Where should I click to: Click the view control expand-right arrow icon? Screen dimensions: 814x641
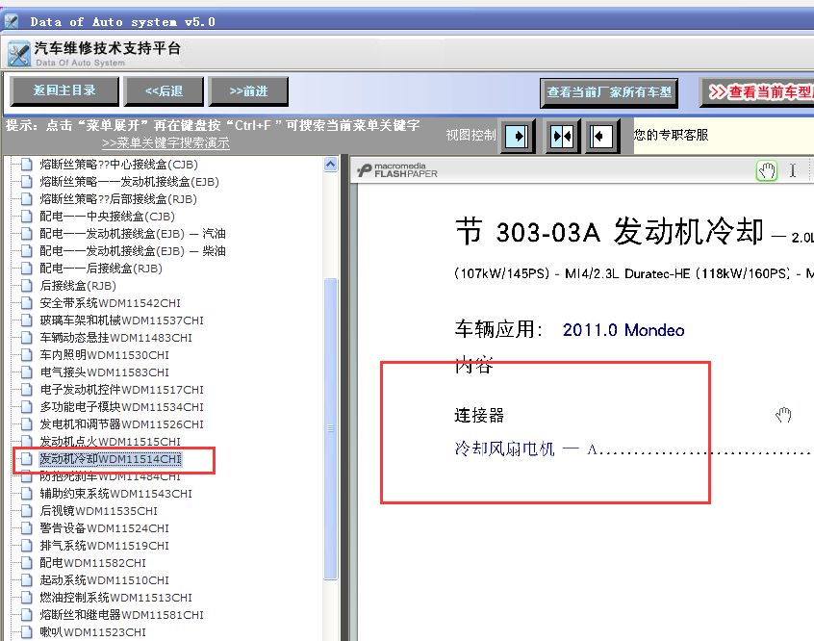[517, 137]
